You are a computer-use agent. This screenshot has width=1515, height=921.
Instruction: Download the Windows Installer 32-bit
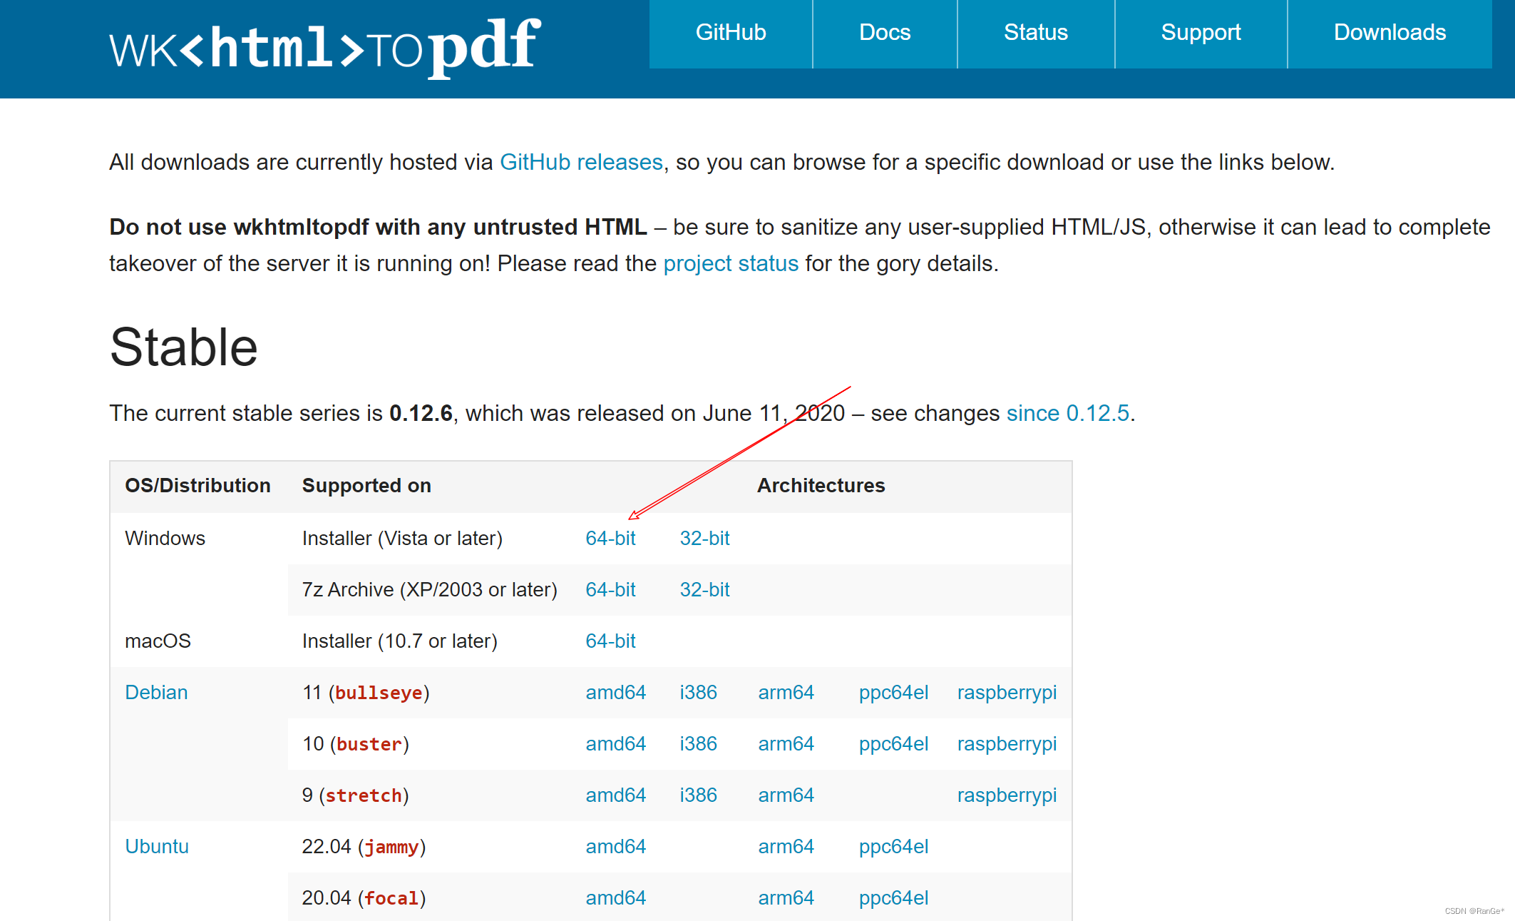click(704, 539)
